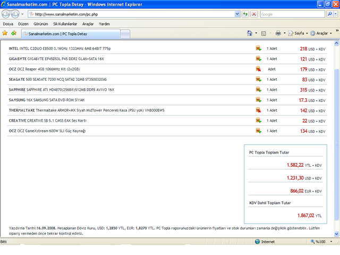This screenshot has height=255, width=340.
Task: Click OCZ GameXstream 600W Güç Kaynağı text
Action: pyautogui.click(x=47, y=131)
